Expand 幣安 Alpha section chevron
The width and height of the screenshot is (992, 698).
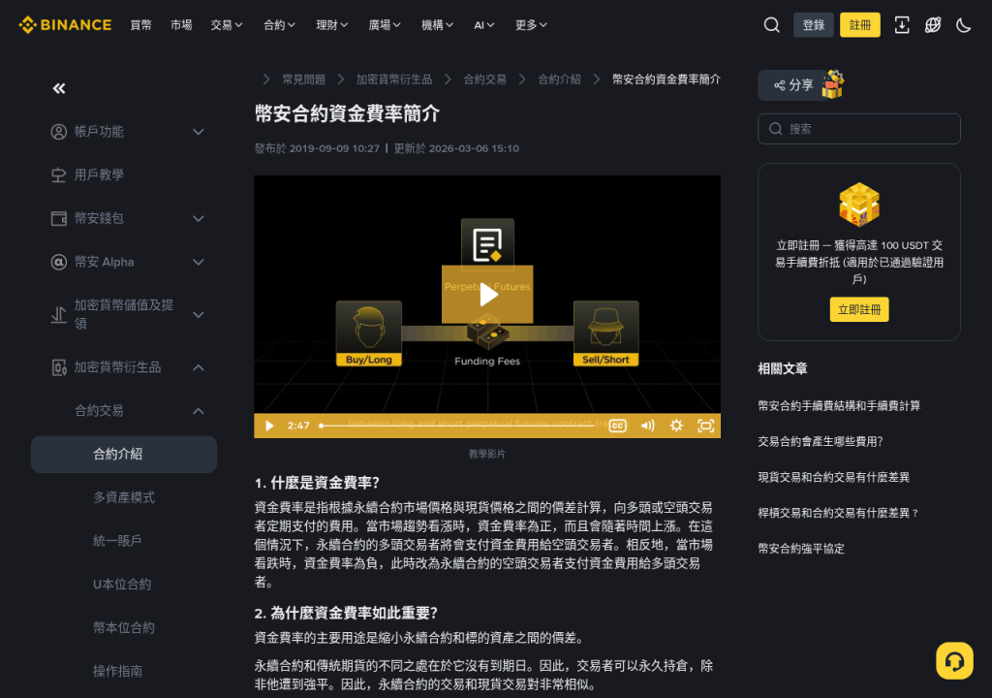tap(198, 262)
